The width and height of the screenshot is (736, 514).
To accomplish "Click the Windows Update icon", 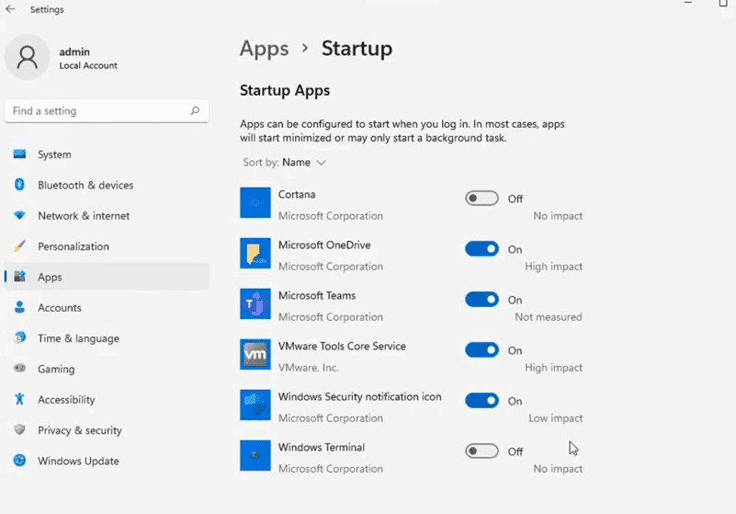I will pos(19,461).
